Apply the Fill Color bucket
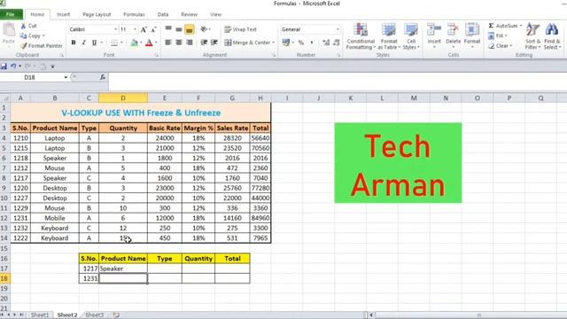 (x=134, y=43)
